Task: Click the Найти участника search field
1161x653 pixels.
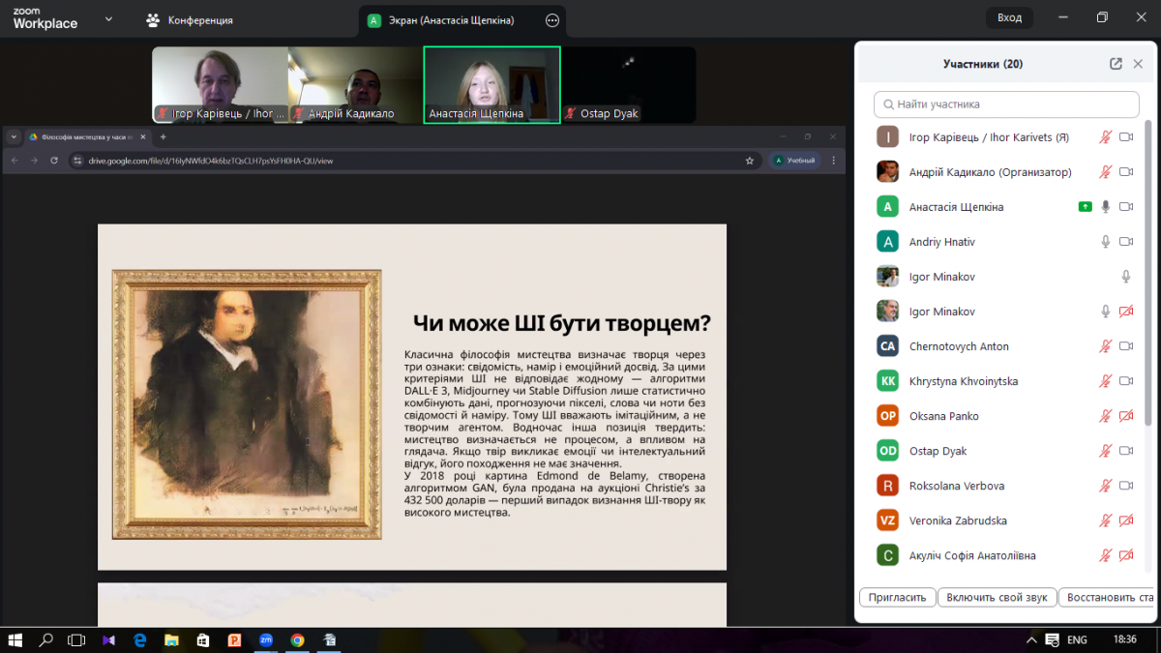Action: point(1006,104)
